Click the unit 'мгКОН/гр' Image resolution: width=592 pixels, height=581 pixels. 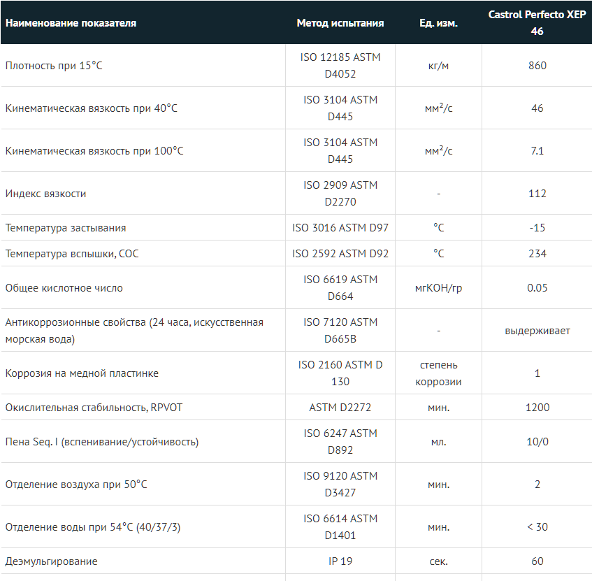pos(438,288)
